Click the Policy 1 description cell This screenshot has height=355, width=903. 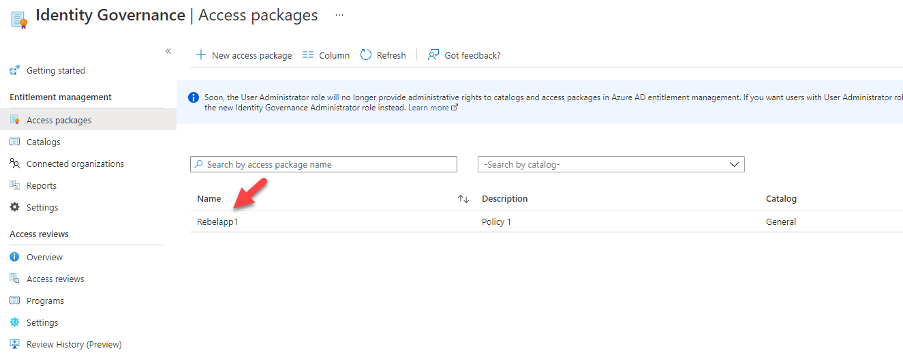point(496,221)
